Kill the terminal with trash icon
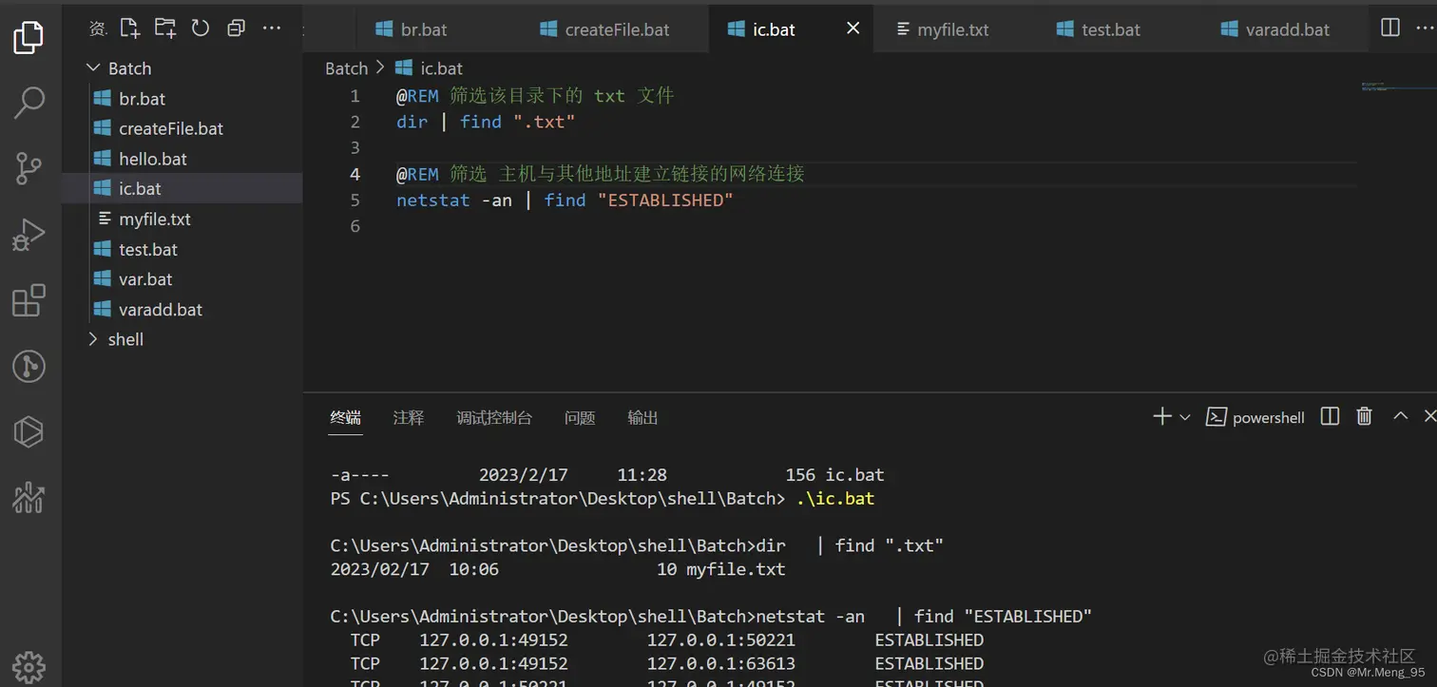 (x=1365, y=416)
